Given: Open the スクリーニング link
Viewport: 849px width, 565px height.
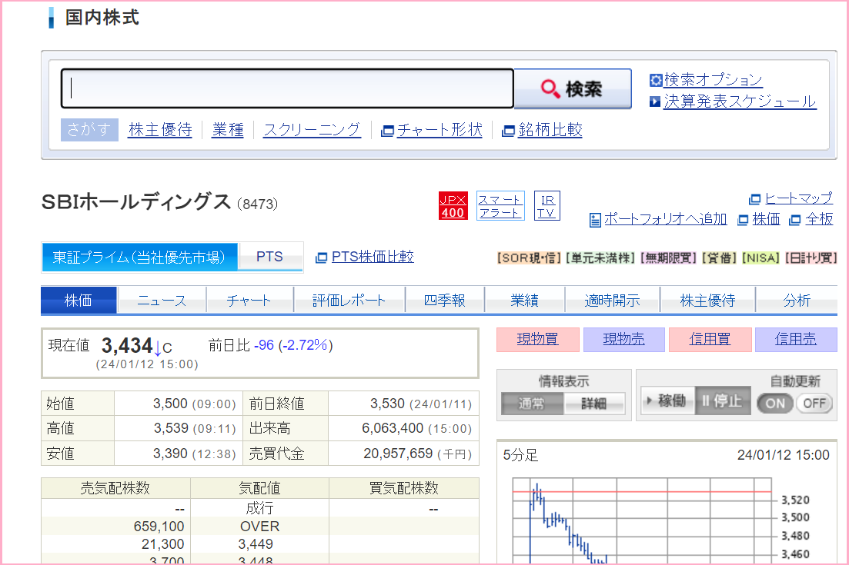Looking at the screenshot, I should coord(312,130).
